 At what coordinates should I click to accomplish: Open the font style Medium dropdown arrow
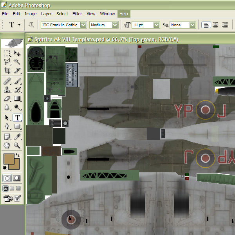coord(115,25)
